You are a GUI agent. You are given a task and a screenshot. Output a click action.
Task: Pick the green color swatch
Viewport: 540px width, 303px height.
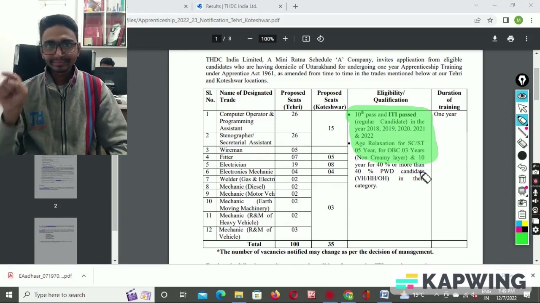522,239
